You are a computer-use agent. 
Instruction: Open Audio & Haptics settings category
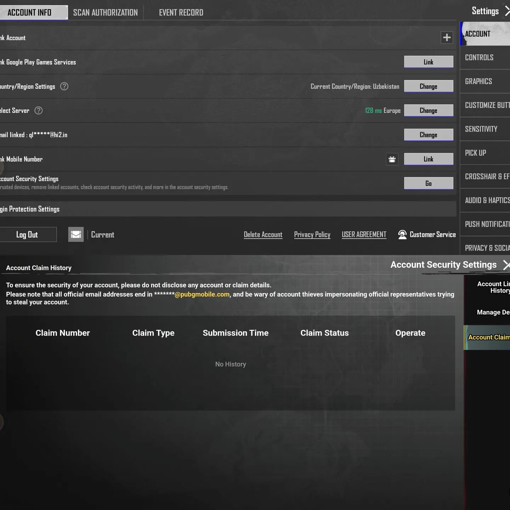[x=485, y=200]
